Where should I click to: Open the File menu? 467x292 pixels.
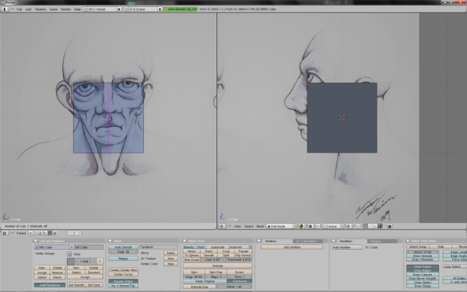tap(19, 9)
